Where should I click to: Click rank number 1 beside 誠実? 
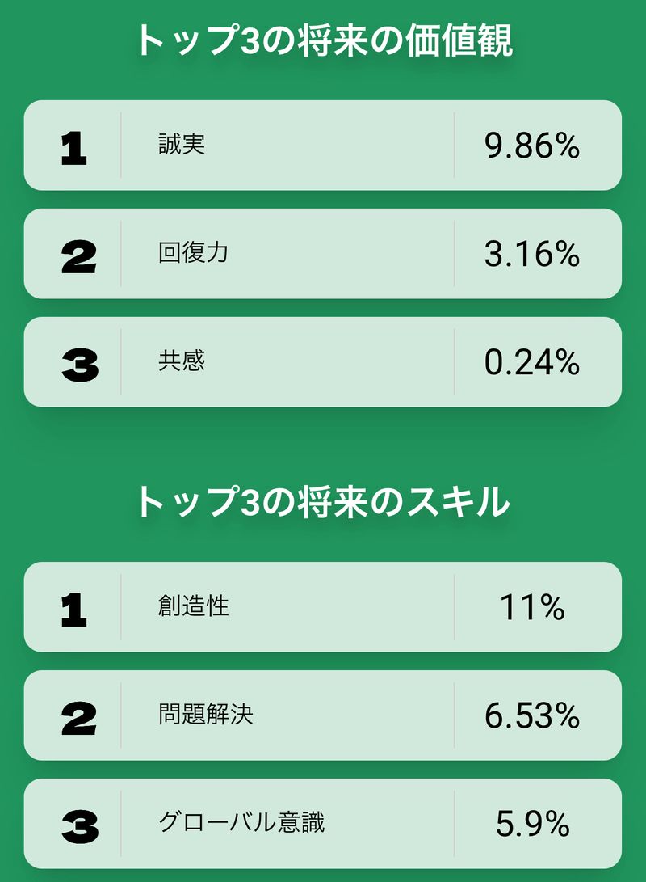(x=73, y=147)
